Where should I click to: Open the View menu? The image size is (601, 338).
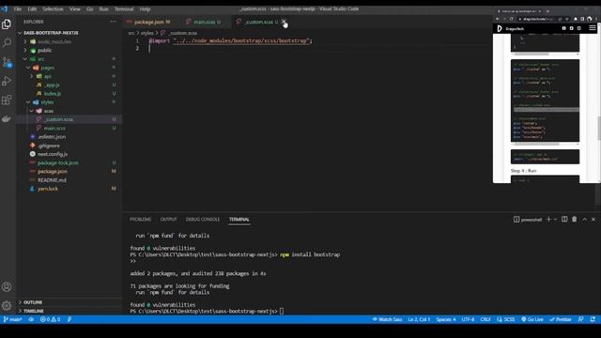74,8
